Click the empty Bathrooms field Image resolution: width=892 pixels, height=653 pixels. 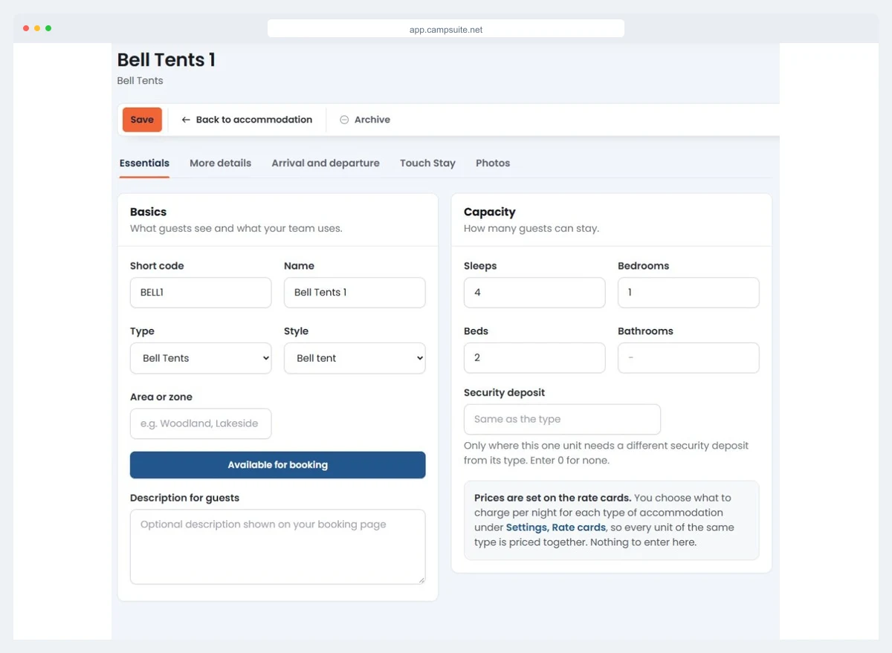[x=688, y=358]
